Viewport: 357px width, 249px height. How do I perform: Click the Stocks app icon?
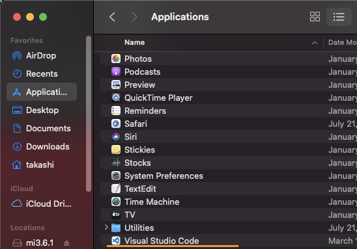(116, 163)
